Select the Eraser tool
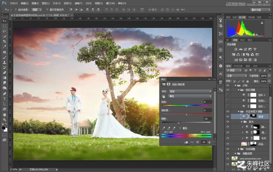The height and width of the screenshot is (172, 273). tap(4, 73)
